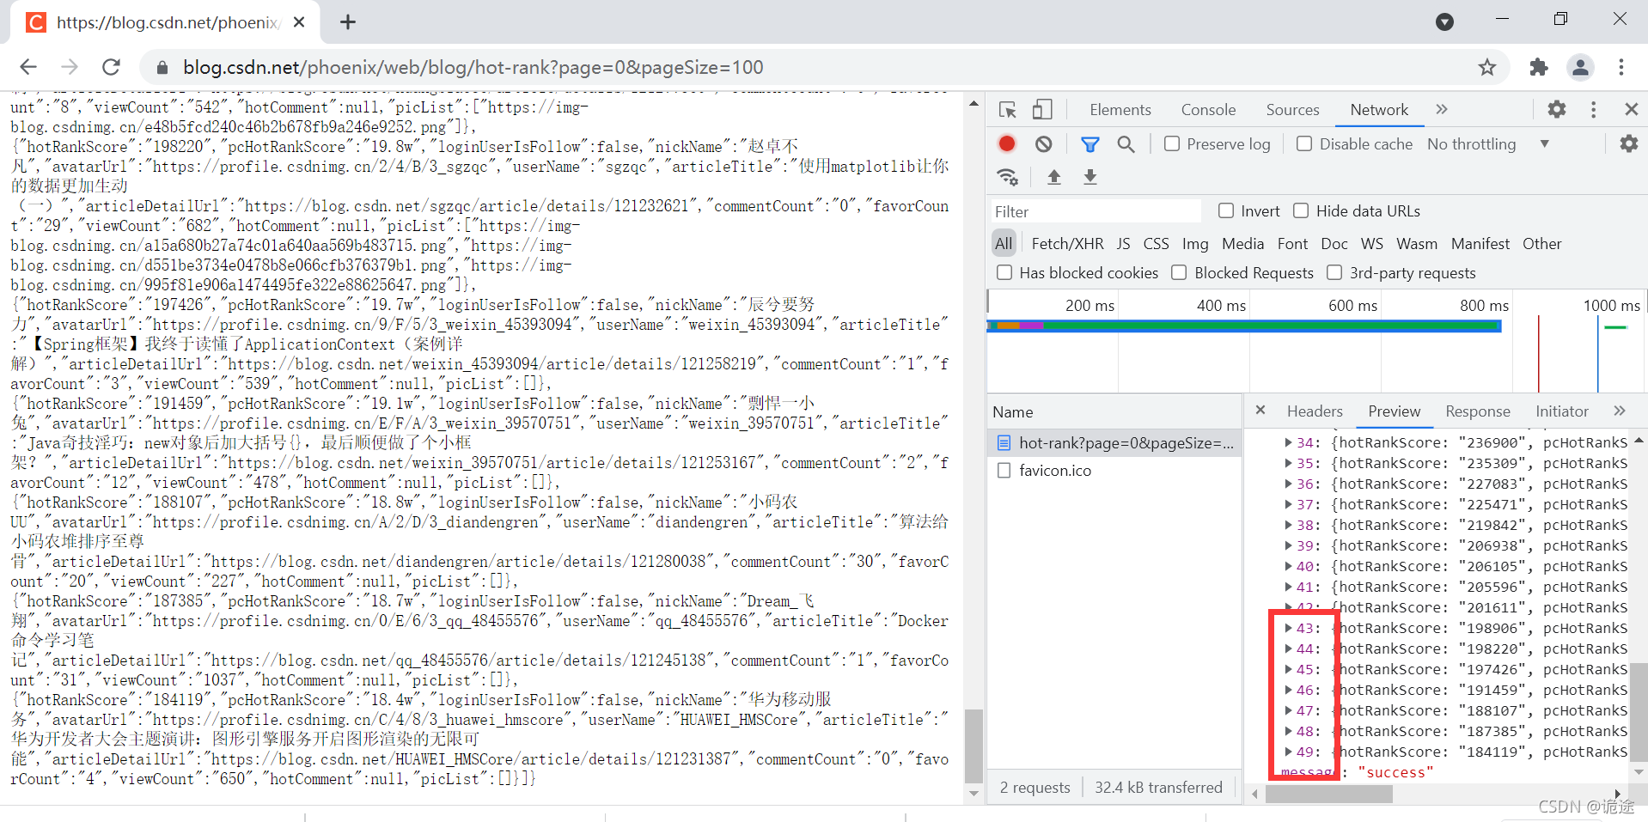Click the inspect element picker icon
This screenshot has width=1648, height=822.
[x=1008, y=110]
